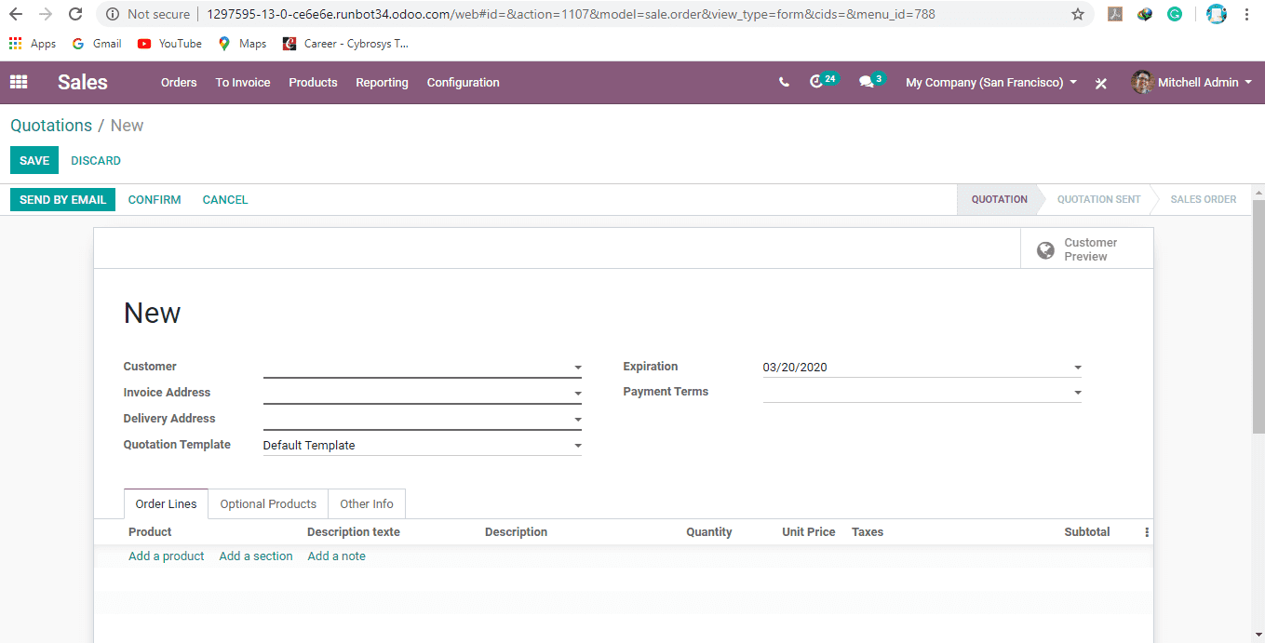This screenshot has width=1265, height=643.
Task: Click the Chrome profile avatar icon
Action: click(x=1216, y=14)
